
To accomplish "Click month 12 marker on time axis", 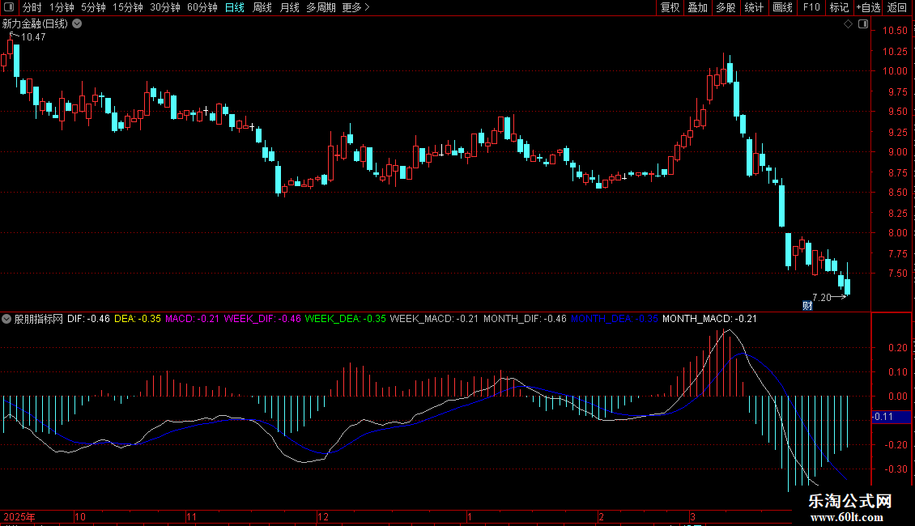I will tap(323, 517).
